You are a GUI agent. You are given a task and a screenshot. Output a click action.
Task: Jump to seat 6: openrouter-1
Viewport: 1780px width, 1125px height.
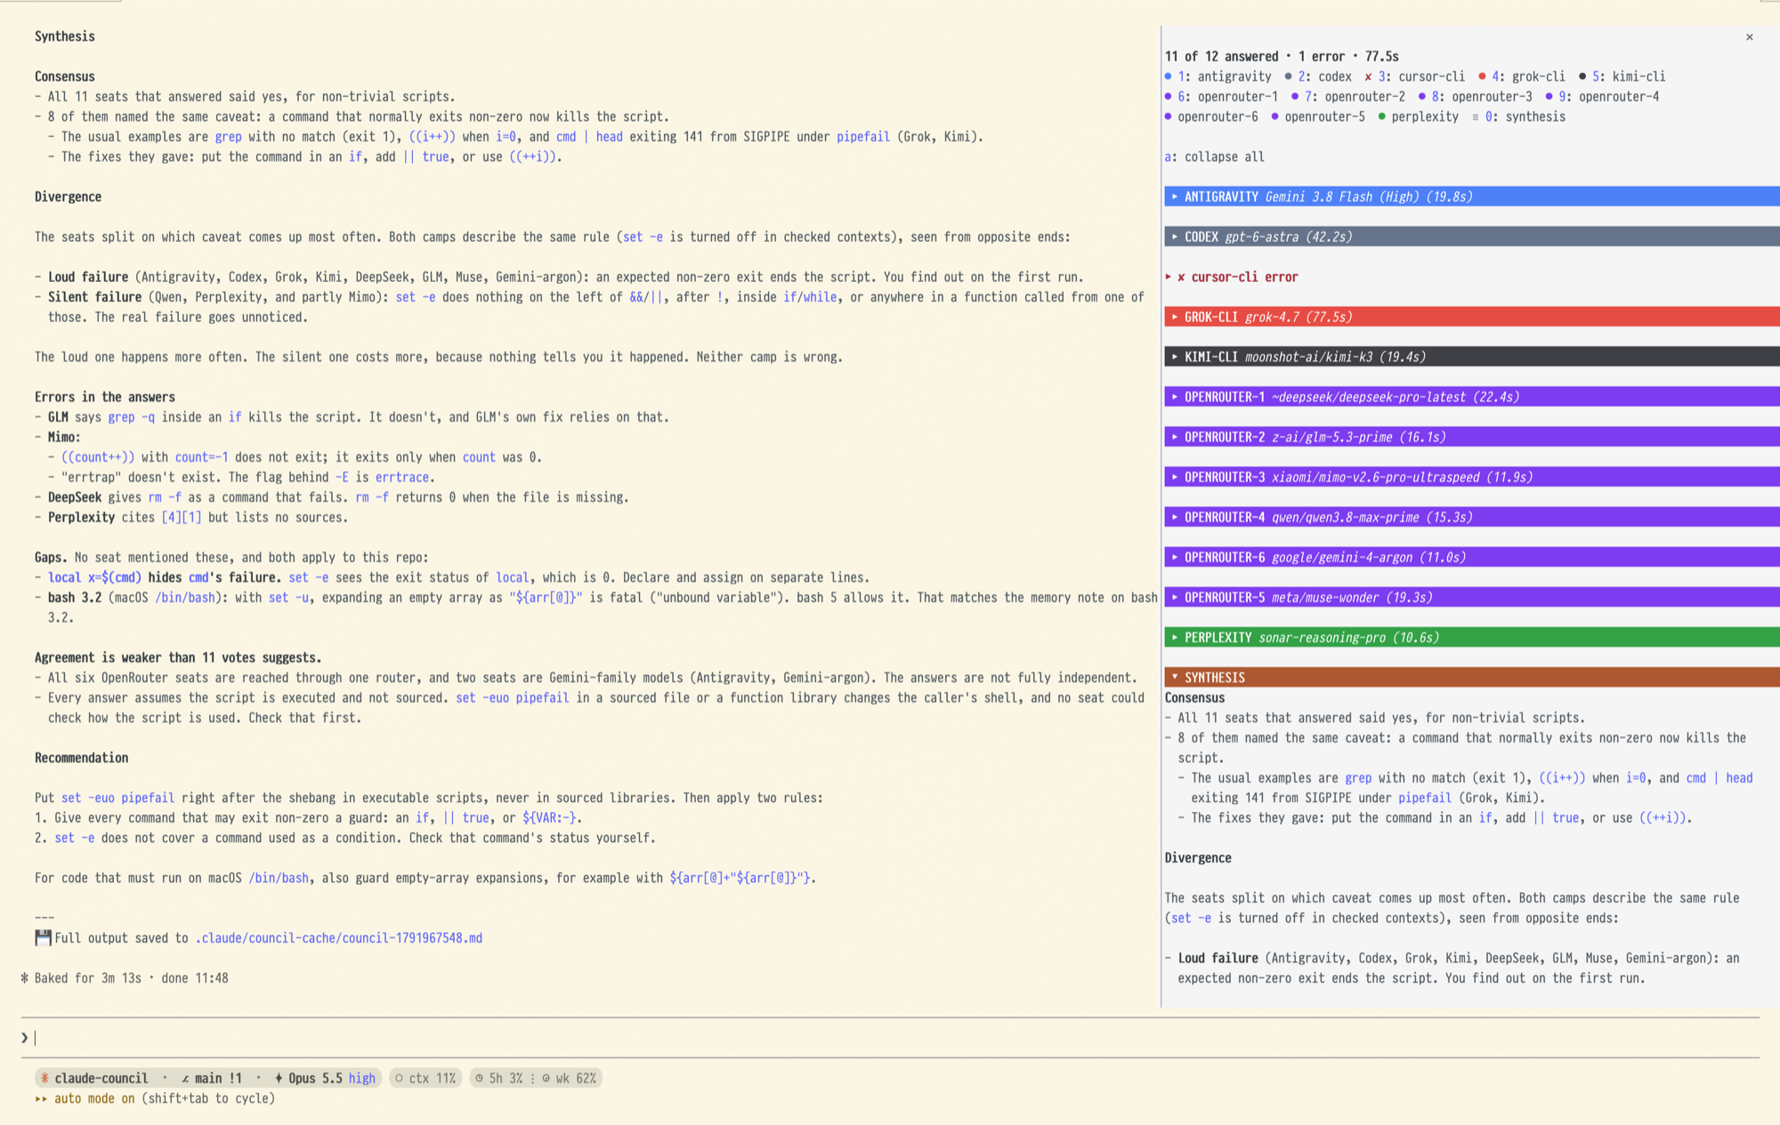pos(1221,96)
